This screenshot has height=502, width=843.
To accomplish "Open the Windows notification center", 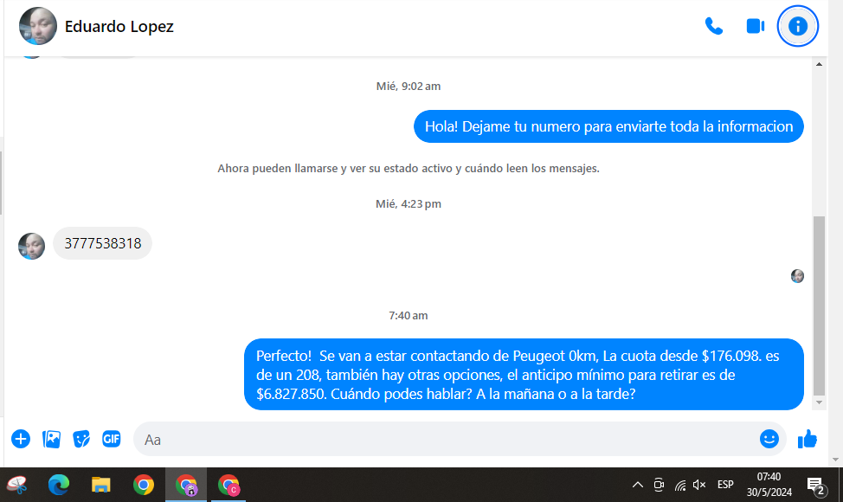I will (x=815, y=485).
